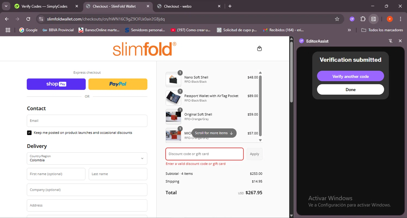
Task: Open the Chrome three-dot menu
Action: (400, 19)
